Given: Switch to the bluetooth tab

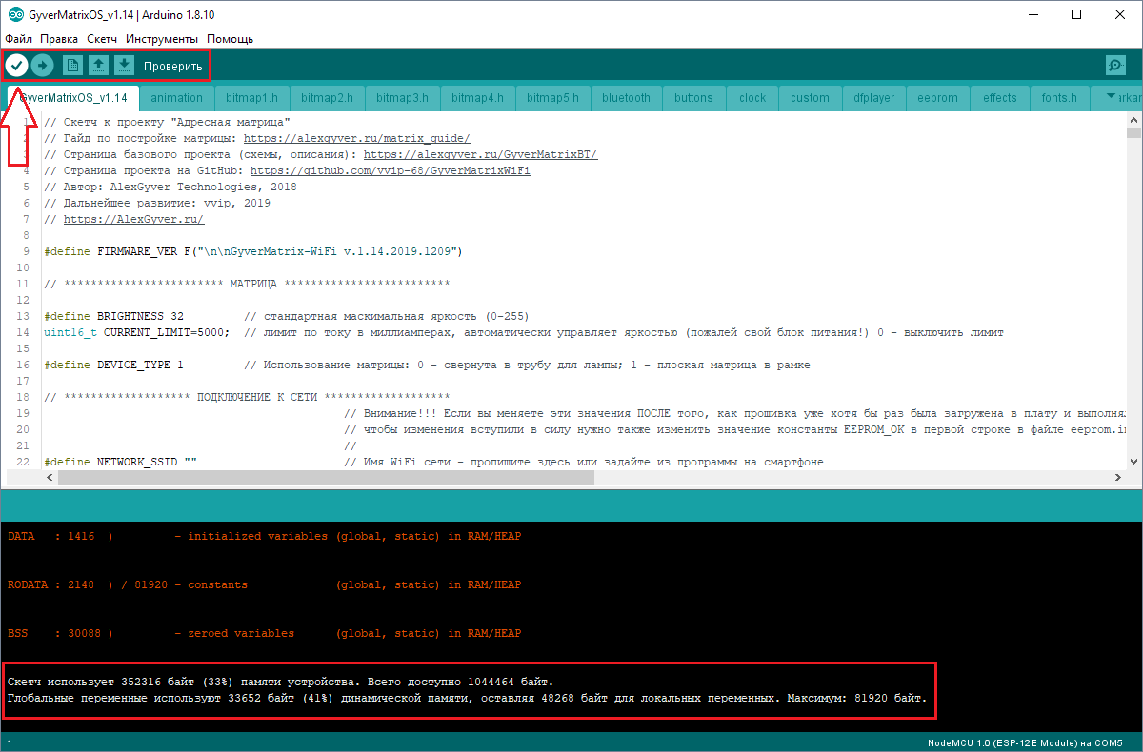Looking at the screenshot, I should 627,98.
